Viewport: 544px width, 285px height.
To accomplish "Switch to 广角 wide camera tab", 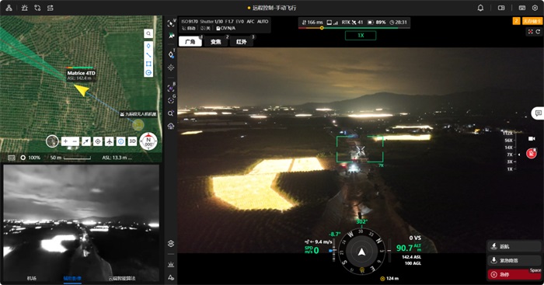I will pos(190,42).
